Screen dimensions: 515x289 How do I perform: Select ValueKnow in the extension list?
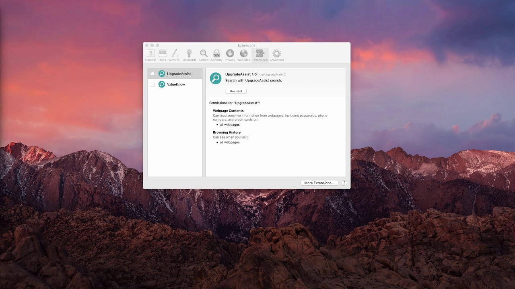175,84
